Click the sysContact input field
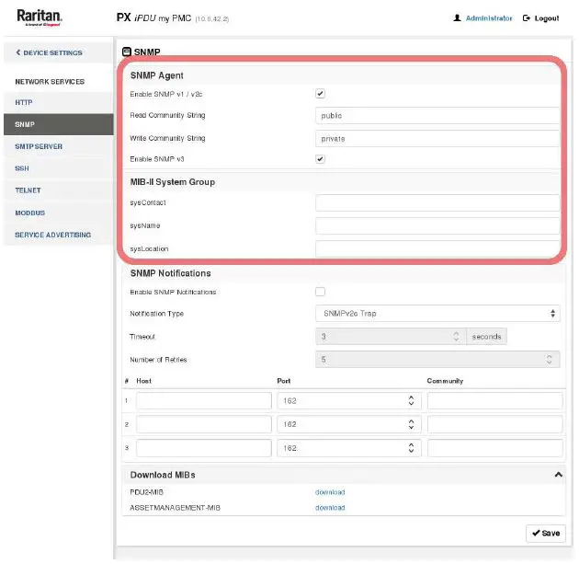Viewport: 579px width, 564px height. 437,203
